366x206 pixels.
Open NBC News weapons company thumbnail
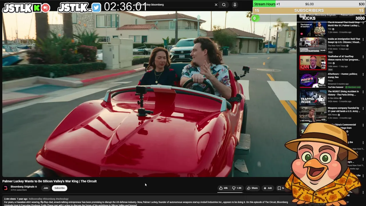tap(313, 114)
